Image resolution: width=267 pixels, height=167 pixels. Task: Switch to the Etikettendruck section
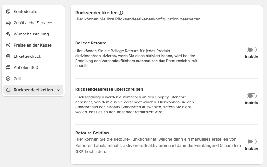pyautogui.click(x=33, y=56)
